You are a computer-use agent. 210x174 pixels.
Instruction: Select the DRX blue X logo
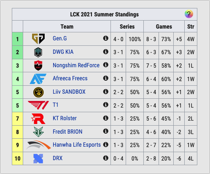pyautogui.click(x=38, y=158)
